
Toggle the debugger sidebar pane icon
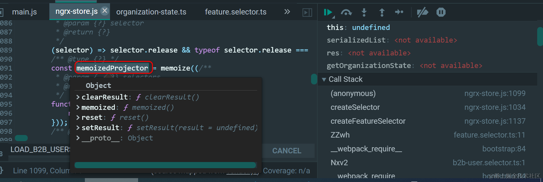coord(307,12)
